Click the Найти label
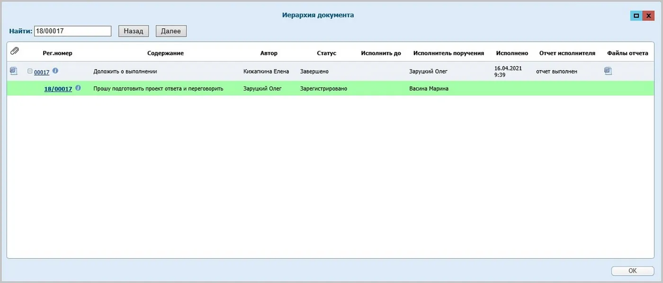Image resolution: width=663 pixels, height=283 pixels. [21, 32]
